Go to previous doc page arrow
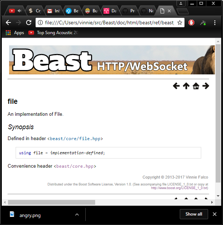The image size is (223, 225). (x=176, y=86)
